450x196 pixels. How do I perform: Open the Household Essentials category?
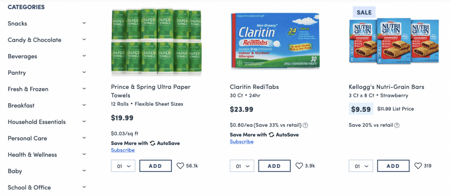point(36,122)
